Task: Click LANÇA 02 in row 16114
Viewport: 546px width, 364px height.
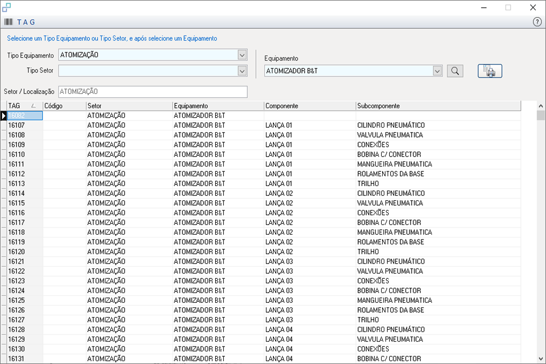Action: (x=279, y=193)
